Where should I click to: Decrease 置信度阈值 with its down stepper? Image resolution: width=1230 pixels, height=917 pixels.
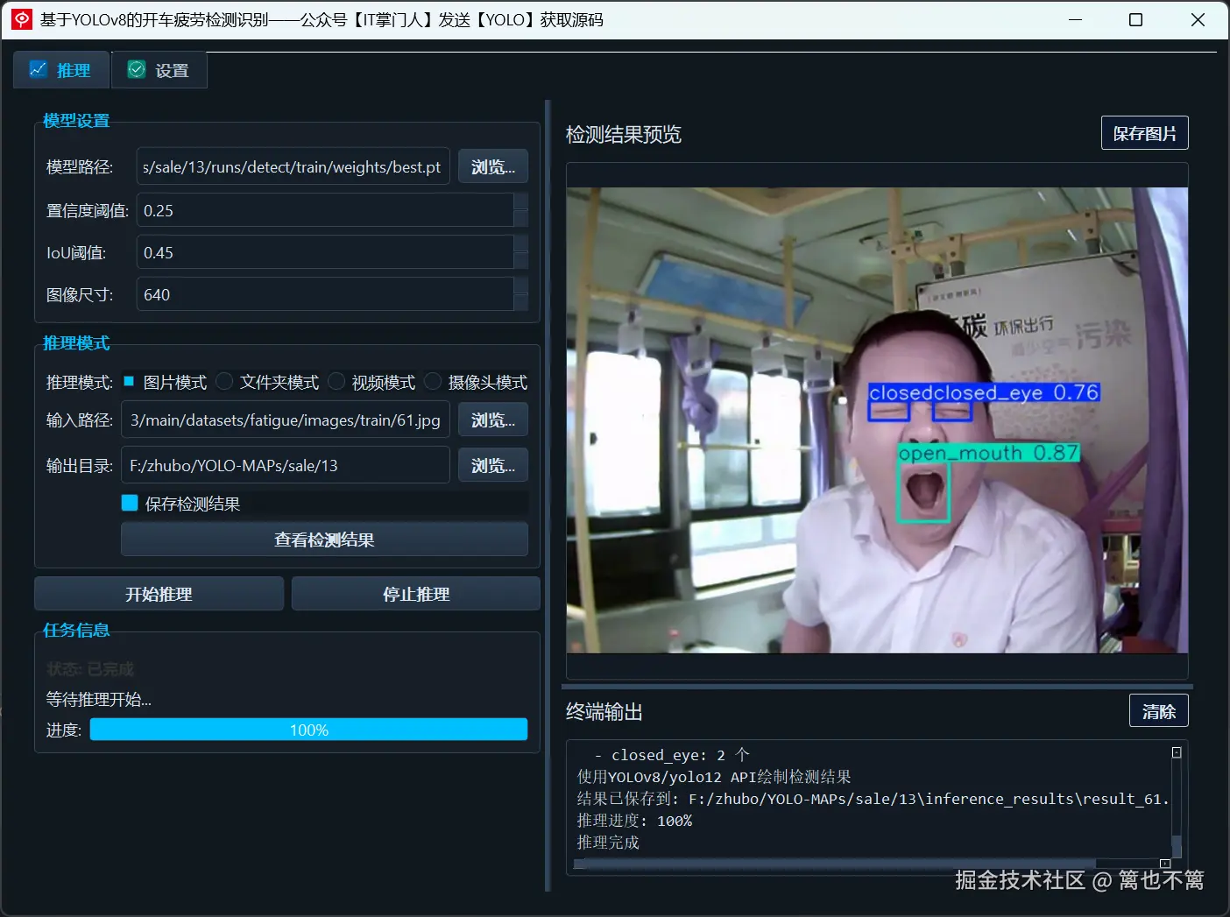[x=520, y=219]
